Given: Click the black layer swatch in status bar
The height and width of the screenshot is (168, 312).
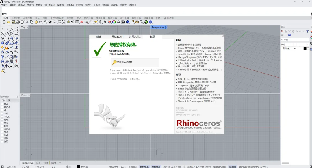Looking at the screenshot, I should tap(79, 167).
